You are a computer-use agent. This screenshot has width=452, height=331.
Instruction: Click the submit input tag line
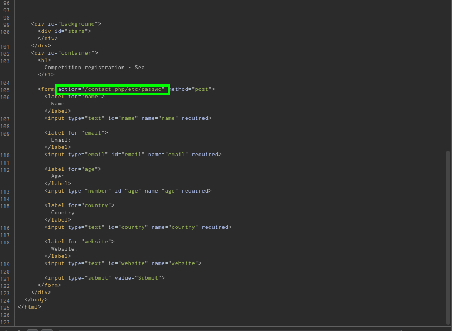pos(104,278)
